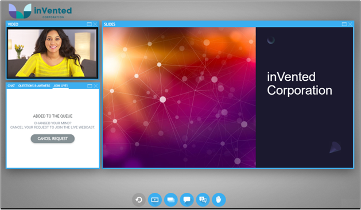361x210 pixels.
Task: Click the presenter video feed
Action: (52, 53)
